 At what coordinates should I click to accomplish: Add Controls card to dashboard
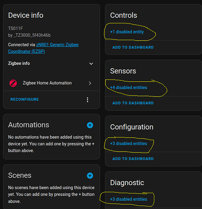point(133,47)
